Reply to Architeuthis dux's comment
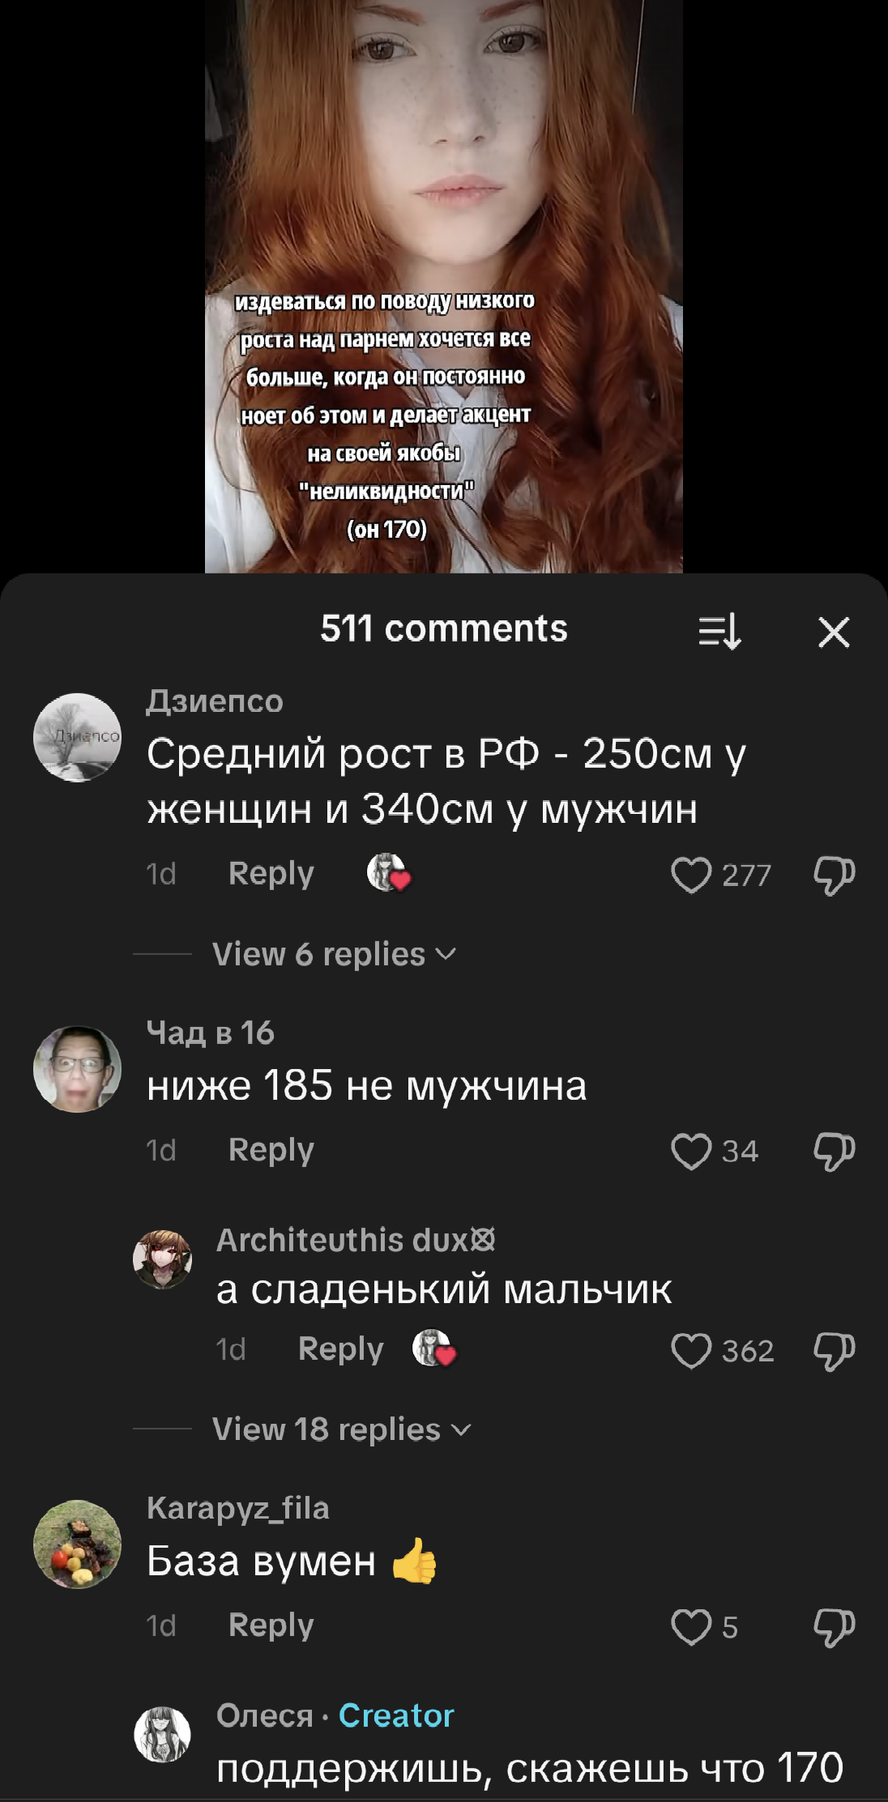Viewport: 888px width, 1802px height. coord(340,1349)
